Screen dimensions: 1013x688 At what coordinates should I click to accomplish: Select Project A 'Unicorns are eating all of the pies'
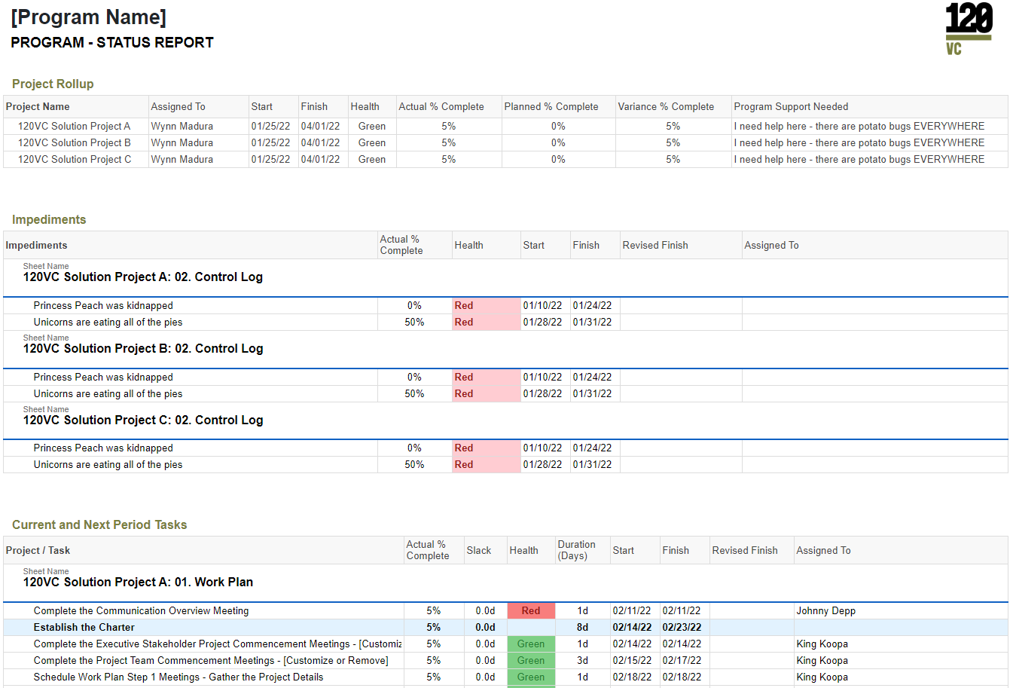[108, 323]
